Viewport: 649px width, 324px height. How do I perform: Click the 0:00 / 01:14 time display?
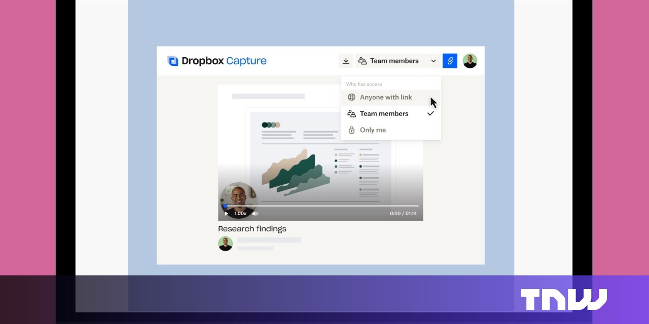click(x=403, y=214)
